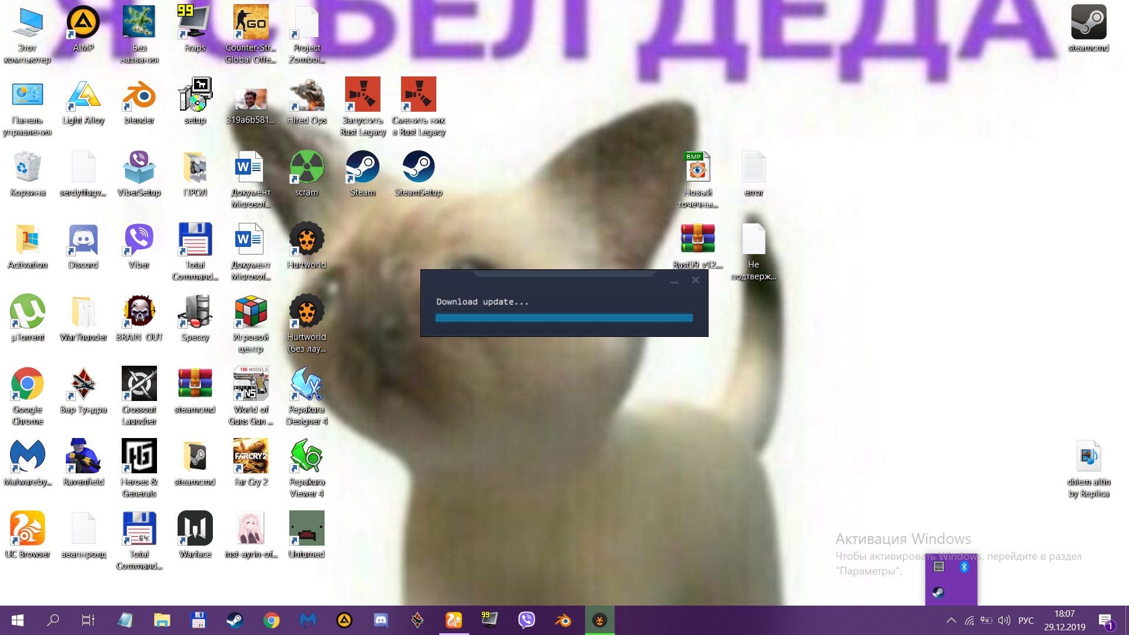
Task: Click the Download update progress bar
Action: coord(563,317)
